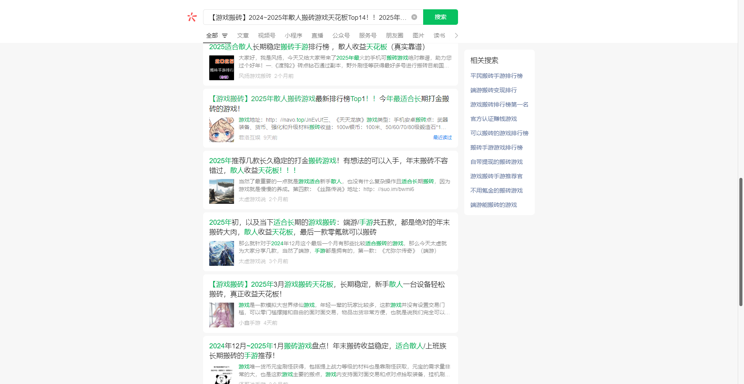Open the filter icon next to 全部
744x384 pixels.
tap(225, 36)
